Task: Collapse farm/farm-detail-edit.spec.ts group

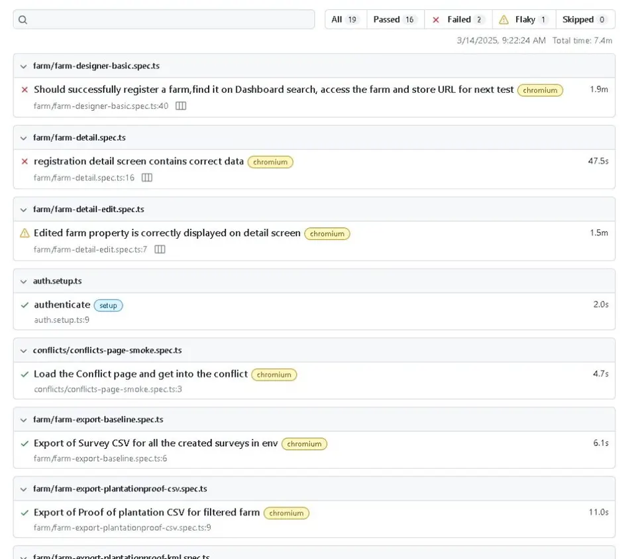Action: pyautogui.click(x=24, y=210)
